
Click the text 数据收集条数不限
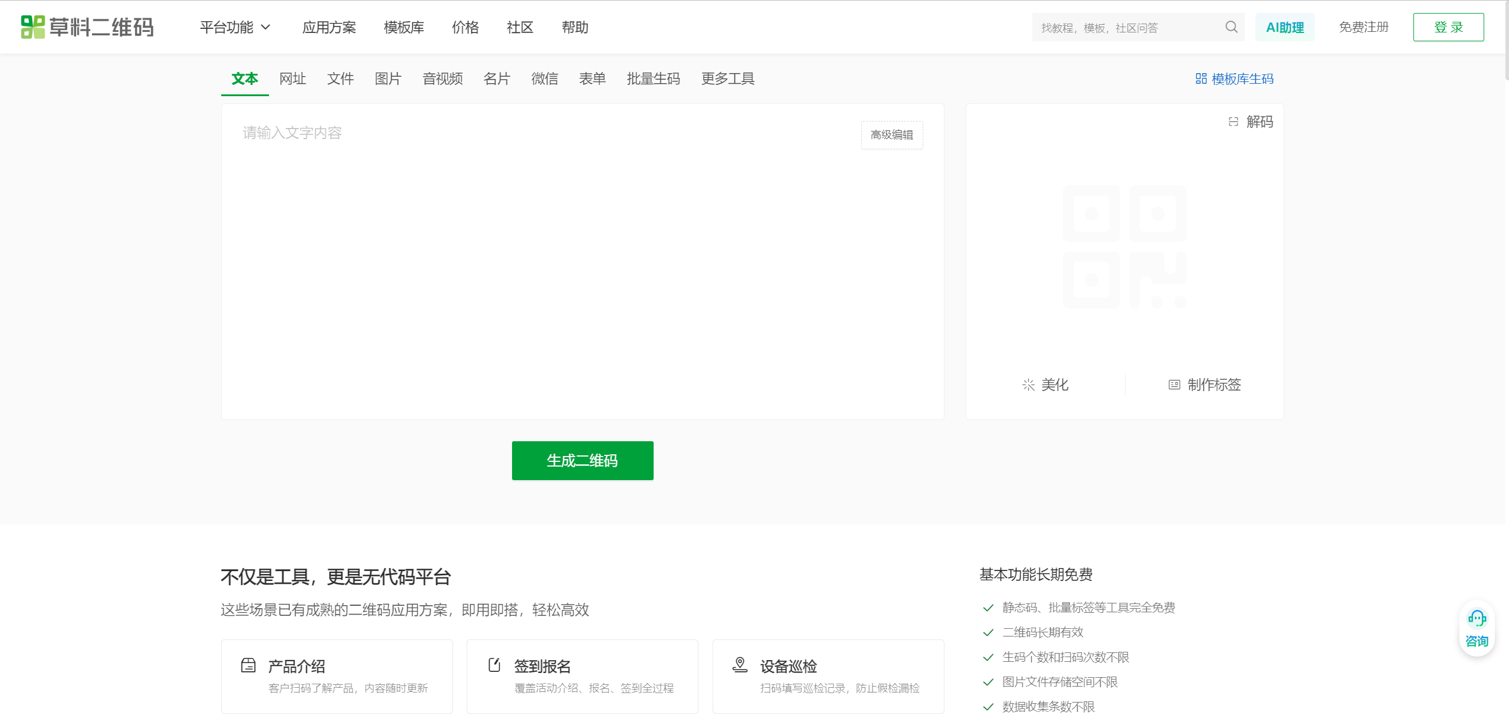[x=1048, y=707]
